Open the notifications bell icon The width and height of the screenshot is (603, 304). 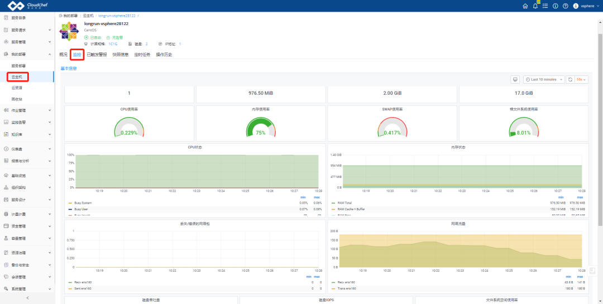pos(535,6)
